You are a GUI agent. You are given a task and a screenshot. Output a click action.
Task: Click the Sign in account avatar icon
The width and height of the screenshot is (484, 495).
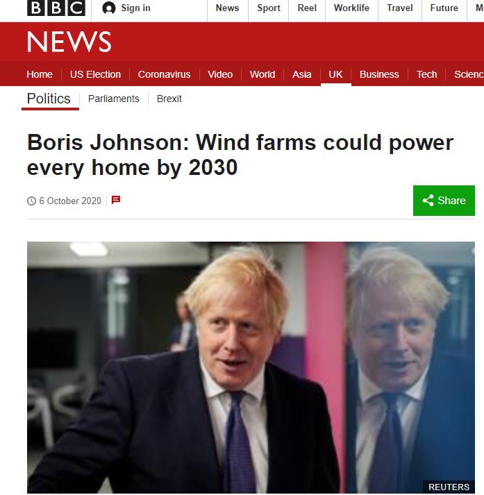[x=109, y=8]
